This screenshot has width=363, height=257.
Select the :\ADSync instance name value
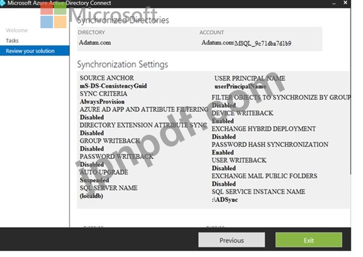(225, 200)
